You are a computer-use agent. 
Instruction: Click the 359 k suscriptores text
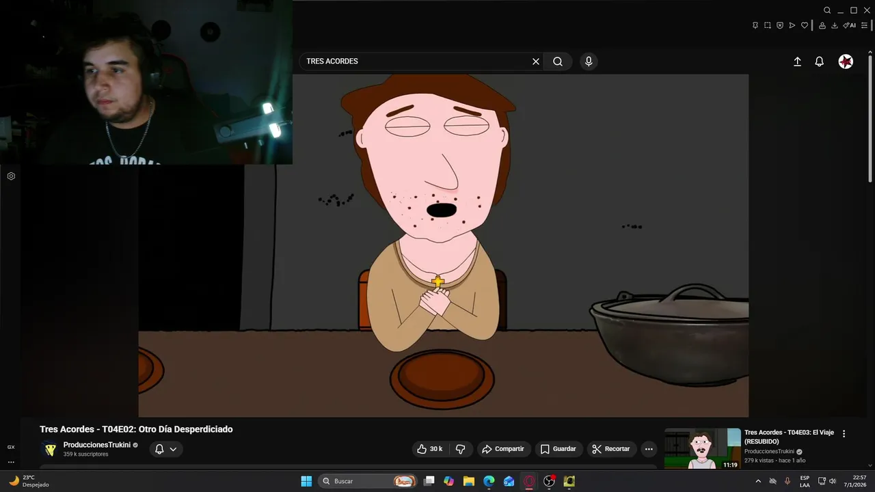tap(86, 454)
